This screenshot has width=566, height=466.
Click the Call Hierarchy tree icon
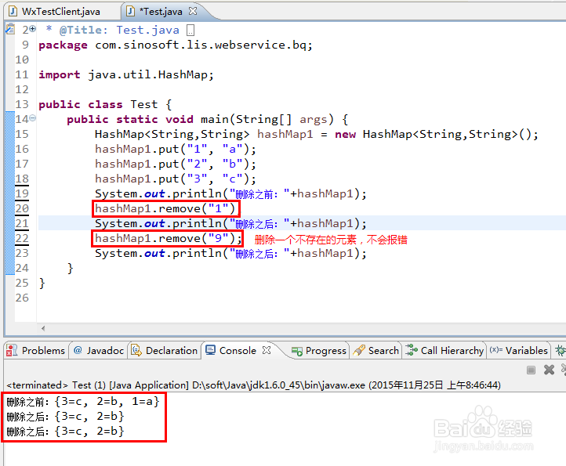click(412, 350)
